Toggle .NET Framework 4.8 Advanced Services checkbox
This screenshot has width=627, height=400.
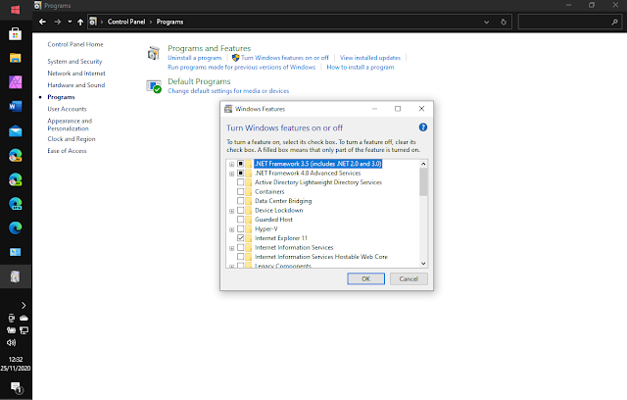pos(240,174)
